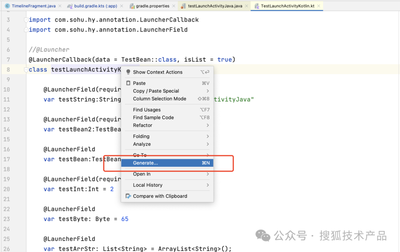
Task: Expand arrow next to Local History
Action: (208, 185)
